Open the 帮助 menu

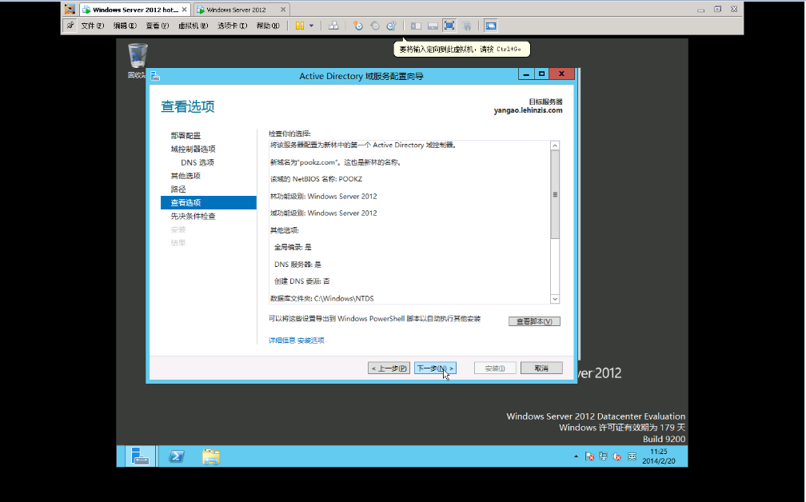tap(268, 26)
